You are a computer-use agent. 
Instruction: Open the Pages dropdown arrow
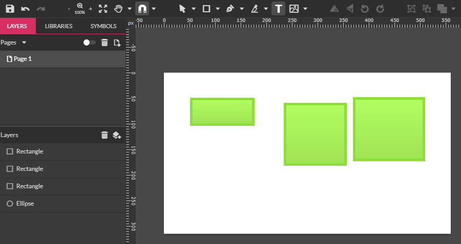[24, 42]
